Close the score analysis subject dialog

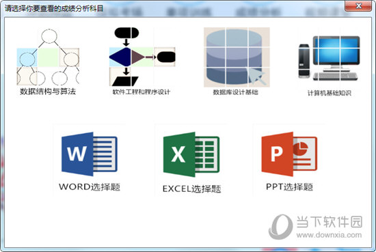[358, 6]
